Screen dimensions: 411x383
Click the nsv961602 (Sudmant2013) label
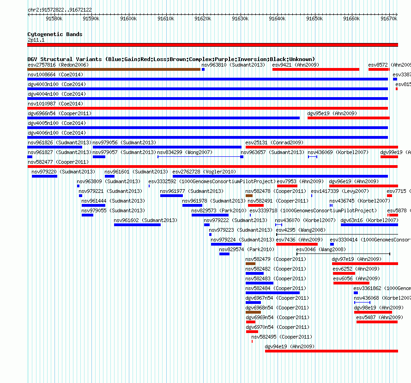145,220
